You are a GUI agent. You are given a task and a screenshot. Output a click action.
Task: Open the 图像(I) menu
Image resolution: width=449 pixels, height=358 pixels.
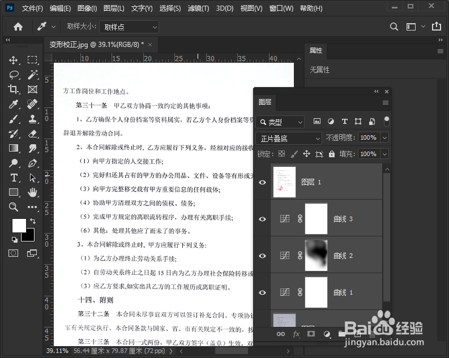[87, 8]
